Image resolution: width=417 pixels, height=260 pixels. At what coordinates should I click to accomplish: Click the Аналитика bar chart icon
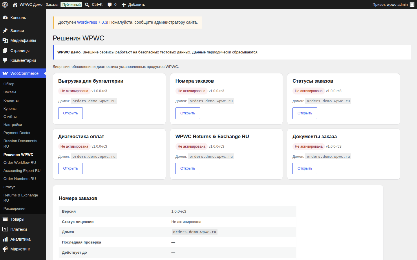click(x=5, y=239)
